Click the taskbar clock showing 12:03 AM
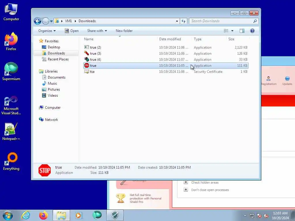This screenshot has height=221, width=295. coord(280,215)
